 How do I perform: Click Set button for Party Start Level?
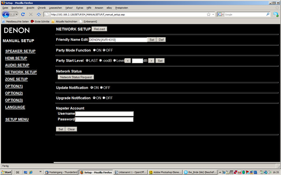tap(160, 61)
